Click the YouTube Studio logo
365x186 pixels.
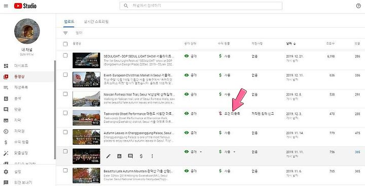tap(25, 6)
